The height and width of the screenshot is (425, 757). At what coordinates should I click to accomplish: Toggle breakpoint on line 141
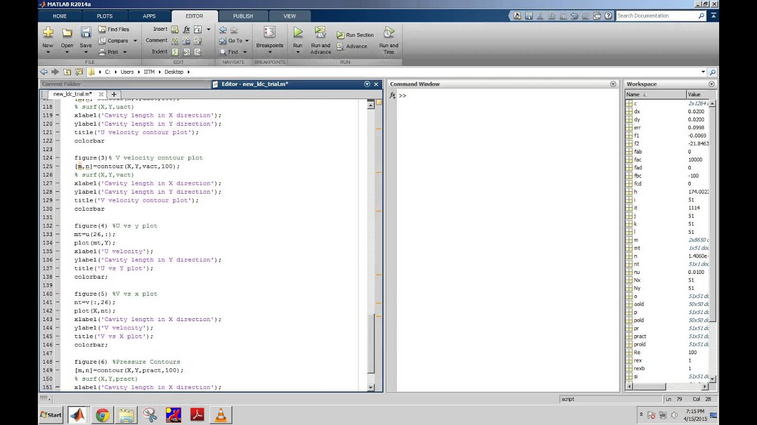57,302
